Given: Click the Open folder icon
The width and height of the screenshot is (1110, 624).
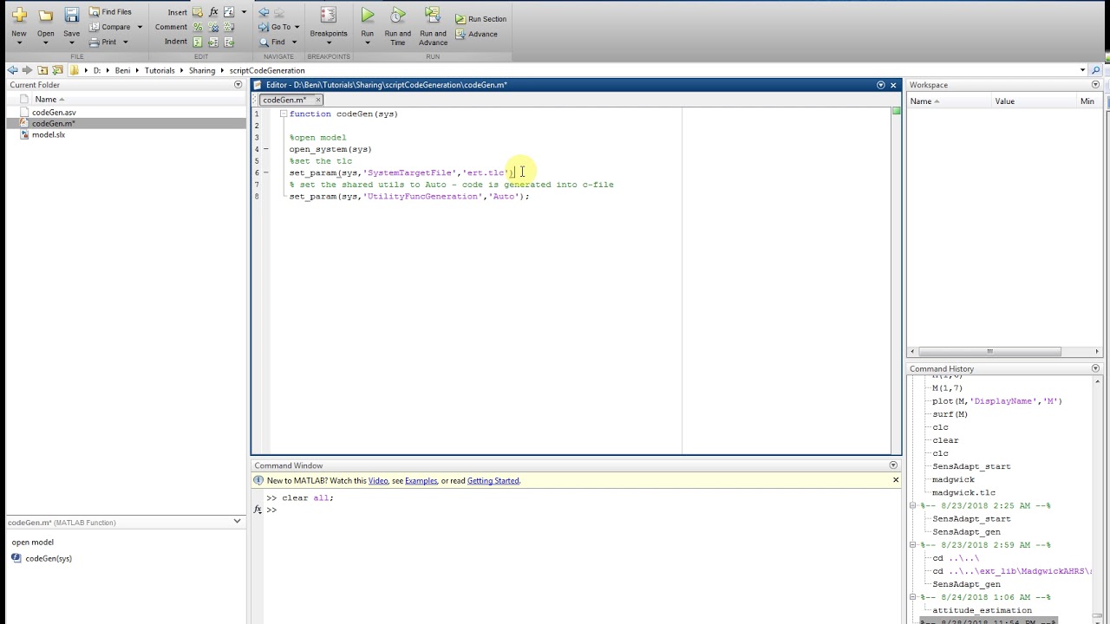Looking at the screenshot, I should click(x=45, y=16).
